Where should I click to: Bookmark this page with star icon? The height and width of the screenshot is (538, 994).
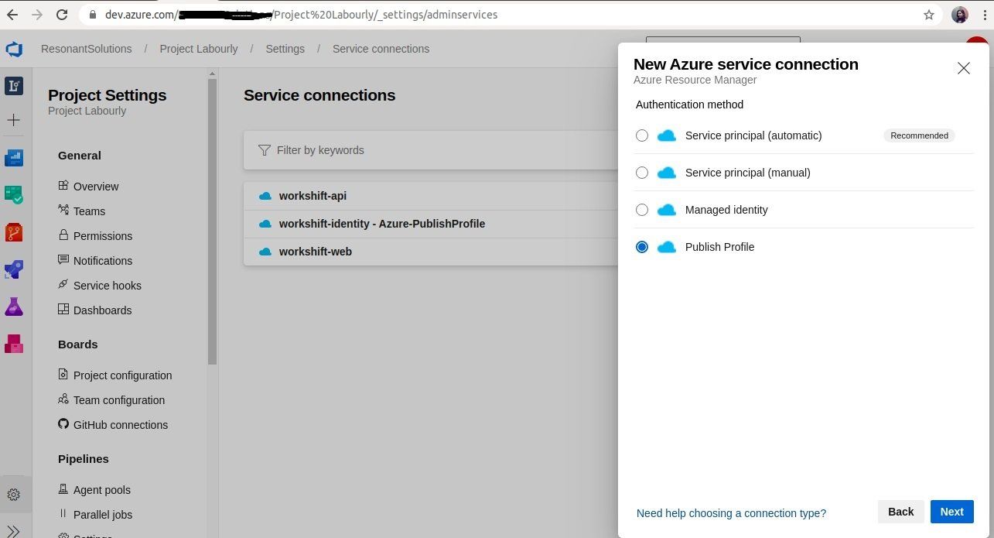click(x=928, y=15)
